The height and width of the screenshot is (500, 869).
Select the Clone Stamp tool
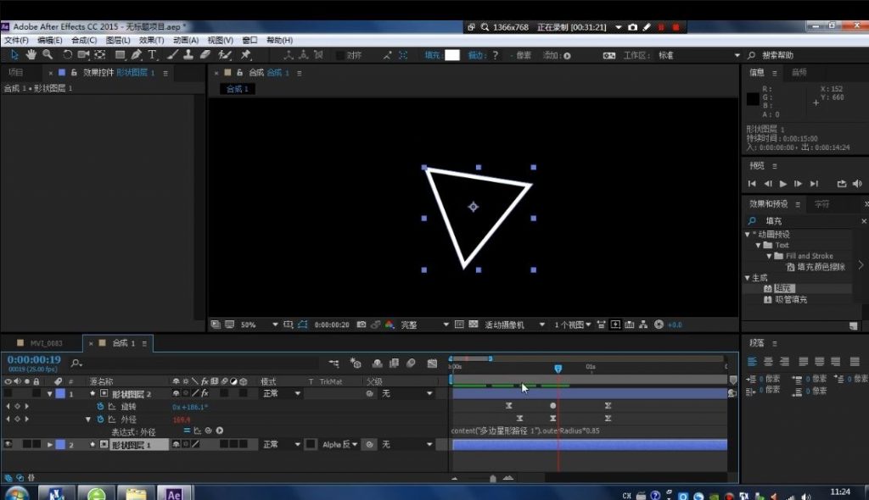(x=188, y=55)
